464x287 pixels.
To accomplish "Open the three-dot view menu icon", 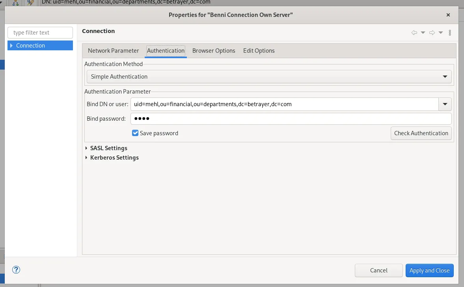I will point(450,32).
